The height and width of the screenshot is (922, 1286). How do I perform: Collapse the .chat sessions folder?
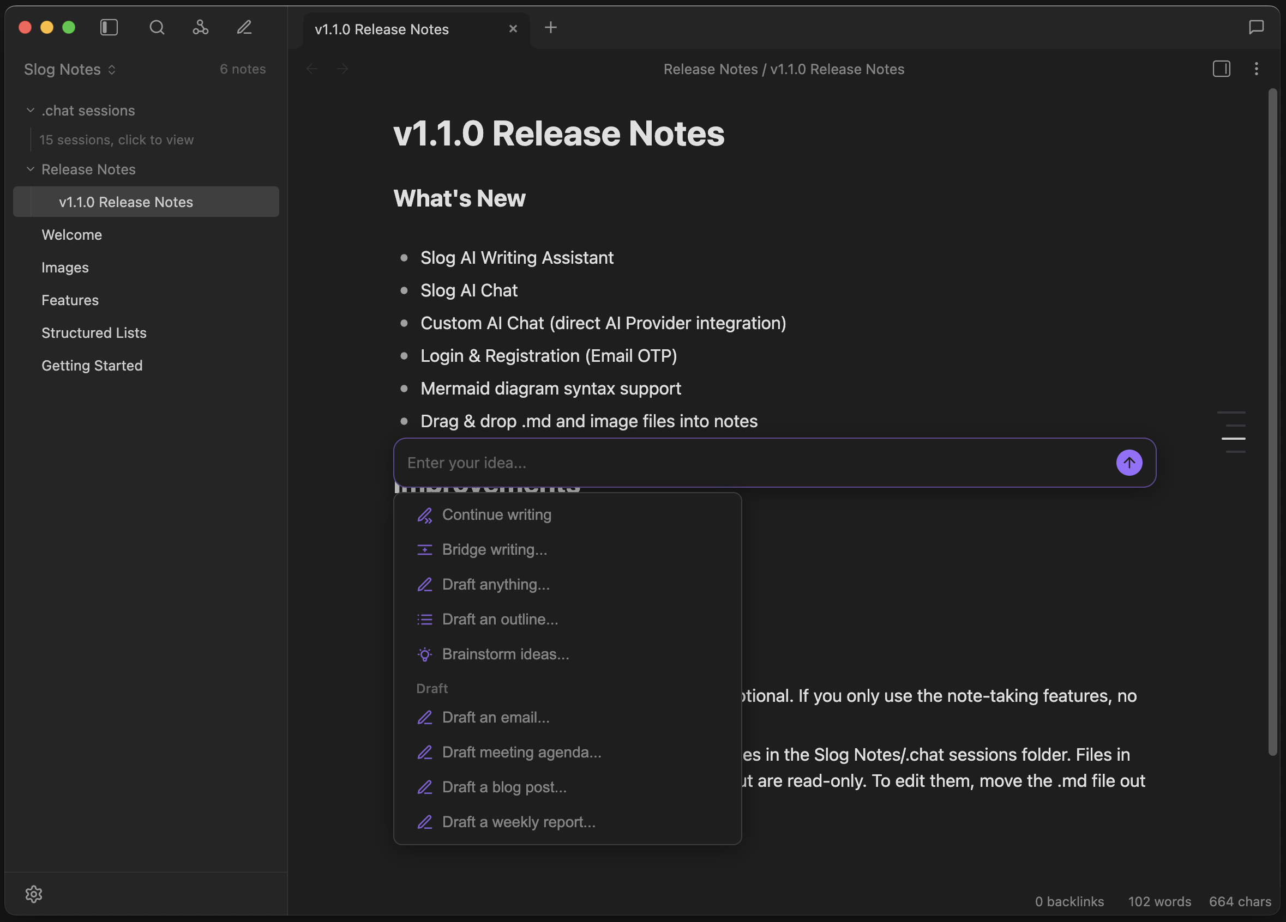(30, 110)
